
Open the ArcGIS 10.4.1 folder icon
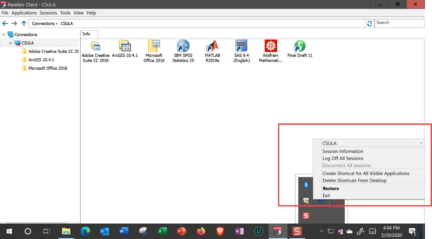(125, 46)
